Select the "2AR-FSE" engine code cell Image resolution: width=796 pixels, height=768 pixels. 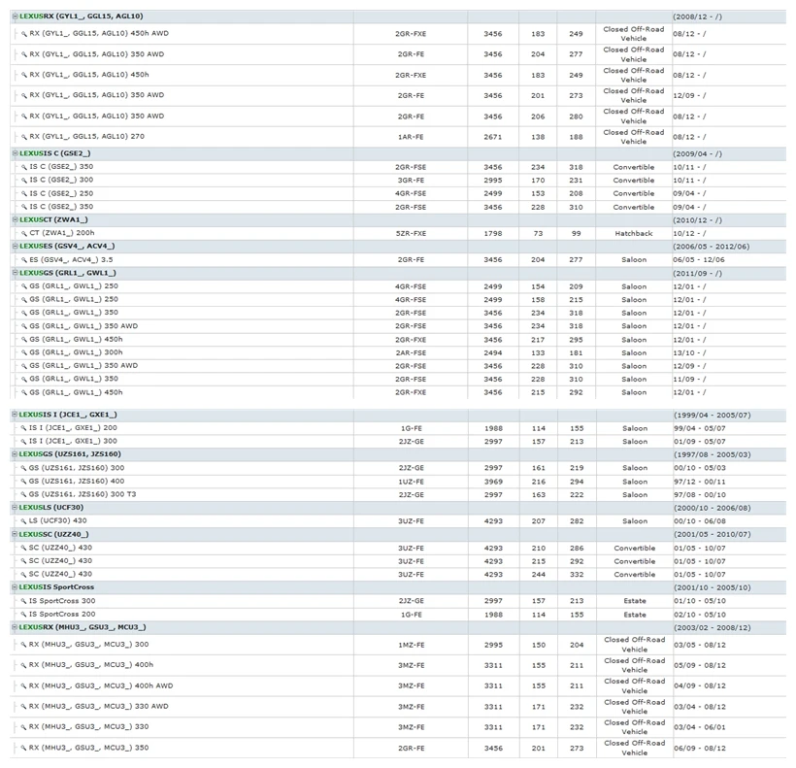[411, 352]
